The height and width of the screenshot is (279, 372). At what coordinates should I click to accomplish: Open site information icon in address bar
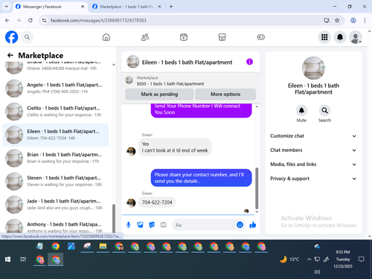point(44,20)
